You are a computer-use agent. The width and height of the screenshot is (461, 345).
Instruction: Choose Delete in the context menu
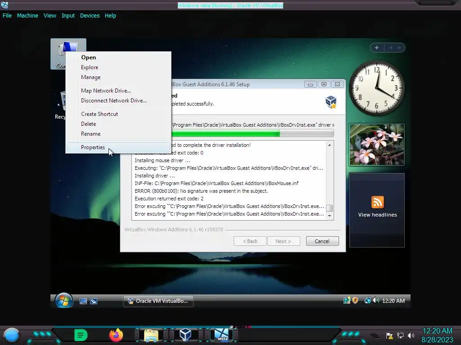click(x=118, y=124)
